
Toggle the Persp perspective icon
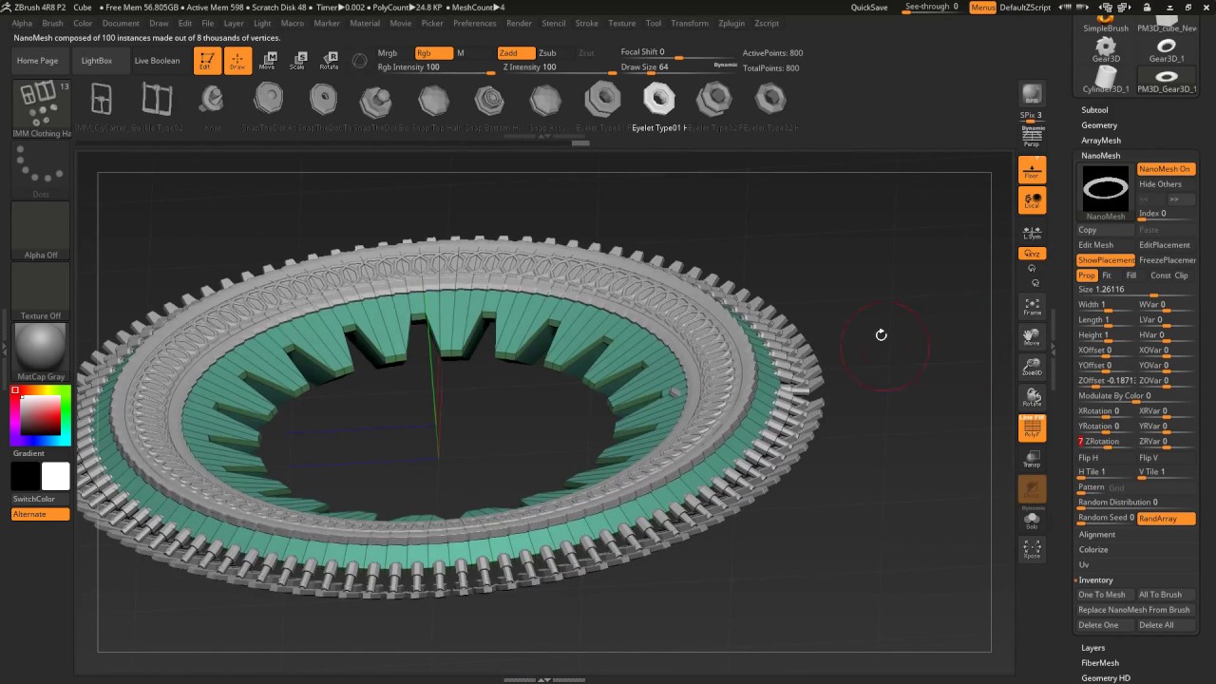(1032, 137)
